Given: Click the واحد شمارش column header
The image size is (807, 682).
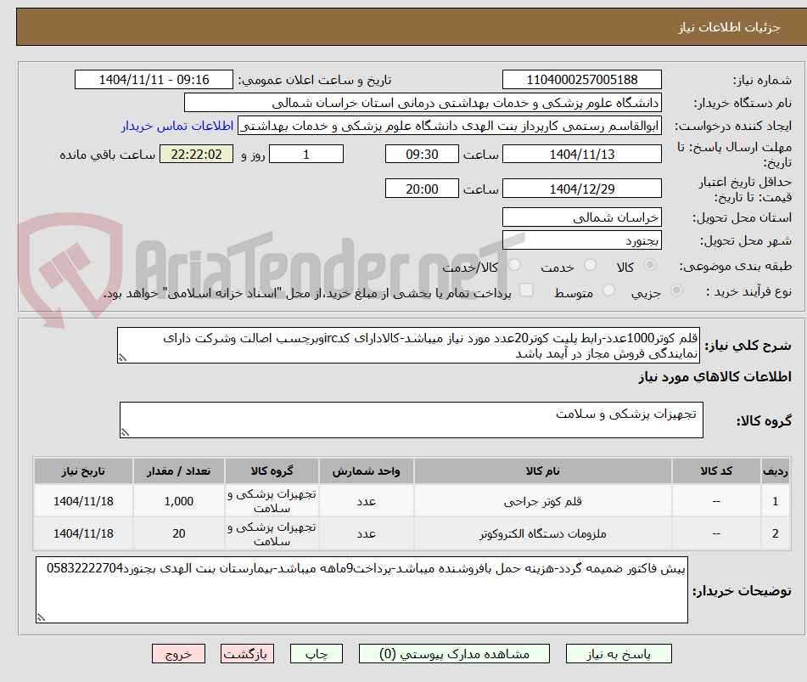Looking at the screenshot, I should [x=366, y=471].
